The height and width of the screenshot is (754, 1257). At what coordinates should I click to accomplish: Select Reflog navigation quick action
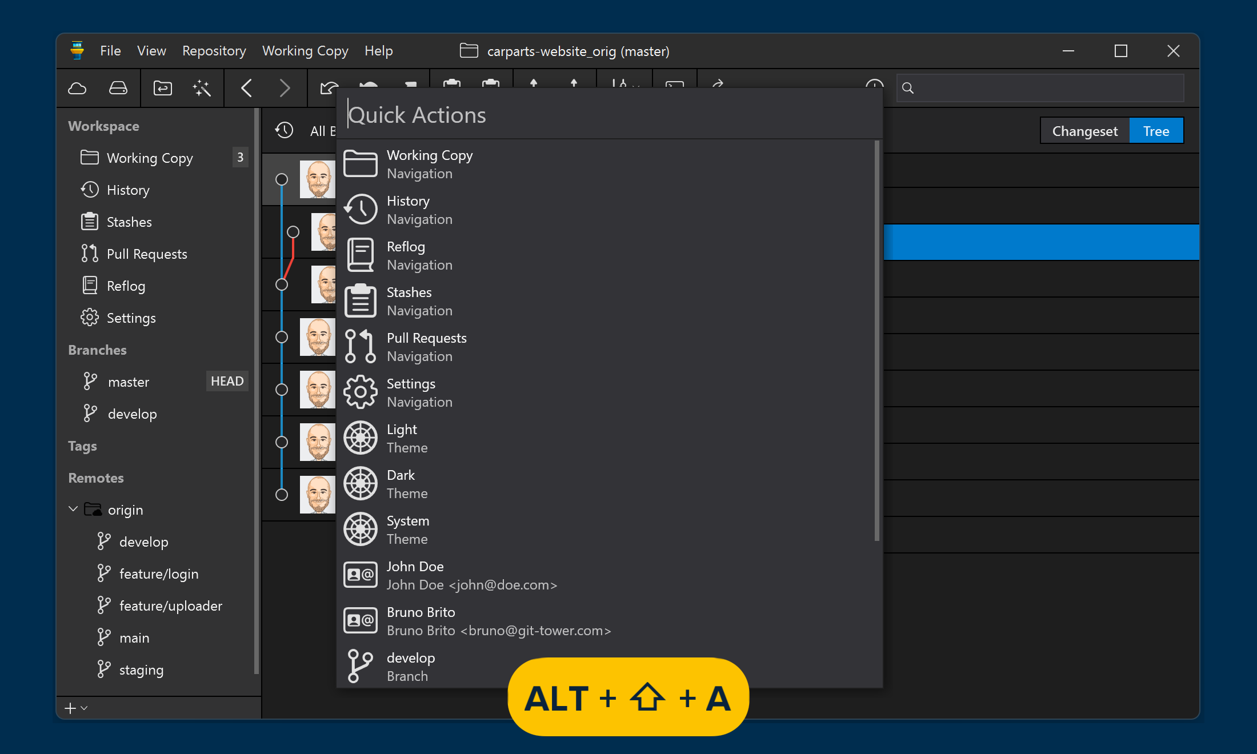[406, 255]
